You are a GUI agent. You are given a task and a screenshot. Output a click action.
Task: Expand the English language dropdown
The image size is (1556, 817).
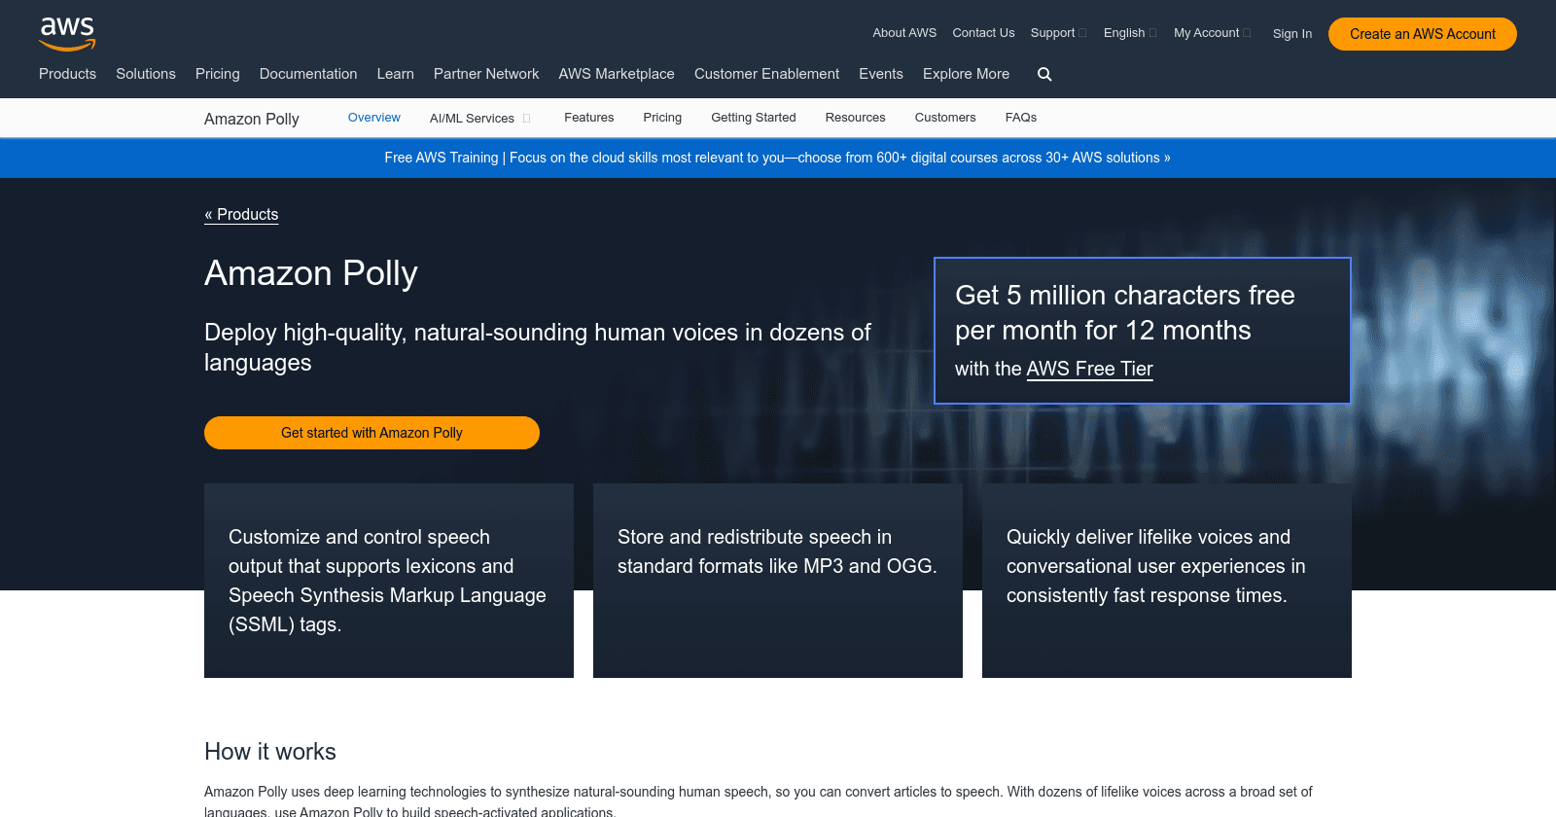1130,33
